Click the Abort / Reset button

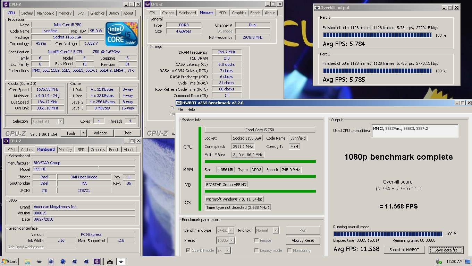[x=303, y=240]
